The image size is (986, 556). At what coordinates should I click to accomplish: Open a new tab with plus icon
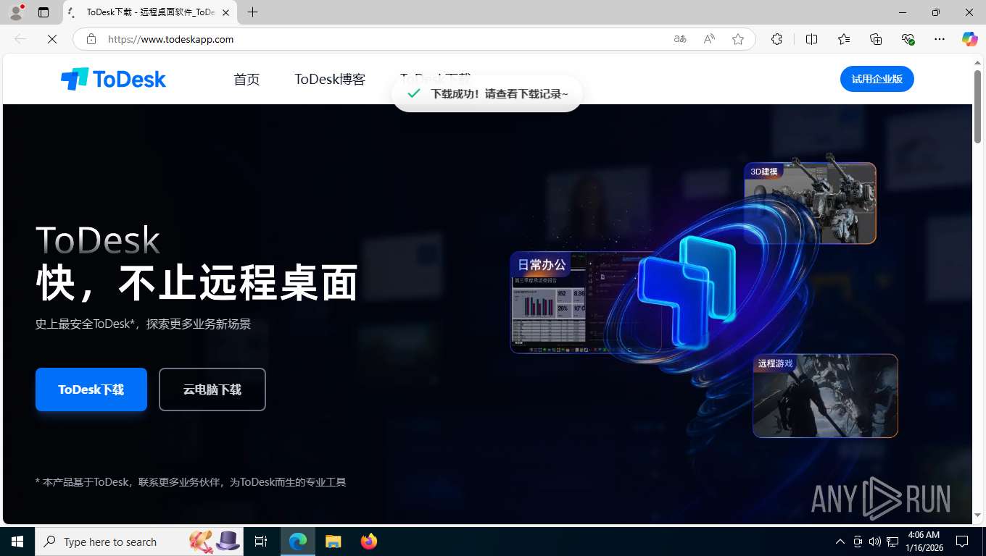tap(252, 12)
